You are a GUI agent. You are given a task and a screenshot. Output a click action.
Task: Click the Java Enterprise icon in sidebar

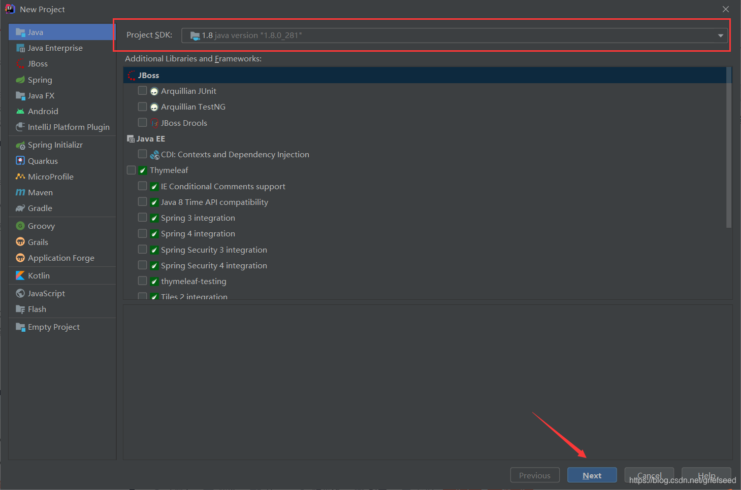click(20, 48)
